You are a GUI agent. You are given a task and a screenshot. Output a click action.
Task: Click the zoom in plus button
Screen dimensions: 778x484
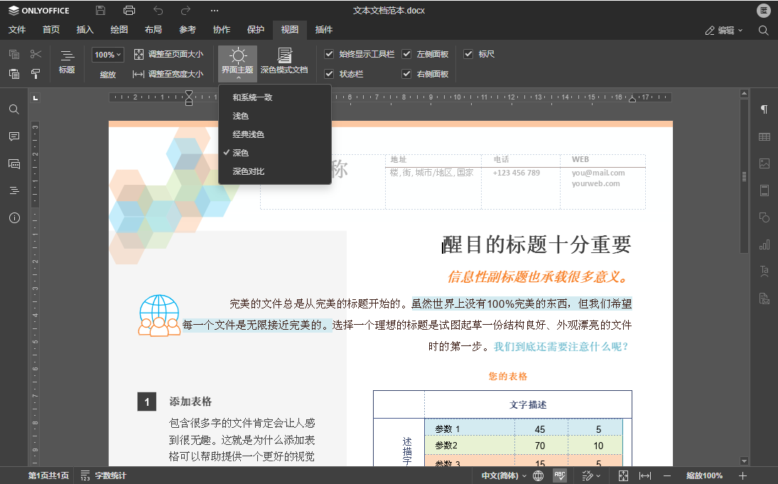click(742, 475)
